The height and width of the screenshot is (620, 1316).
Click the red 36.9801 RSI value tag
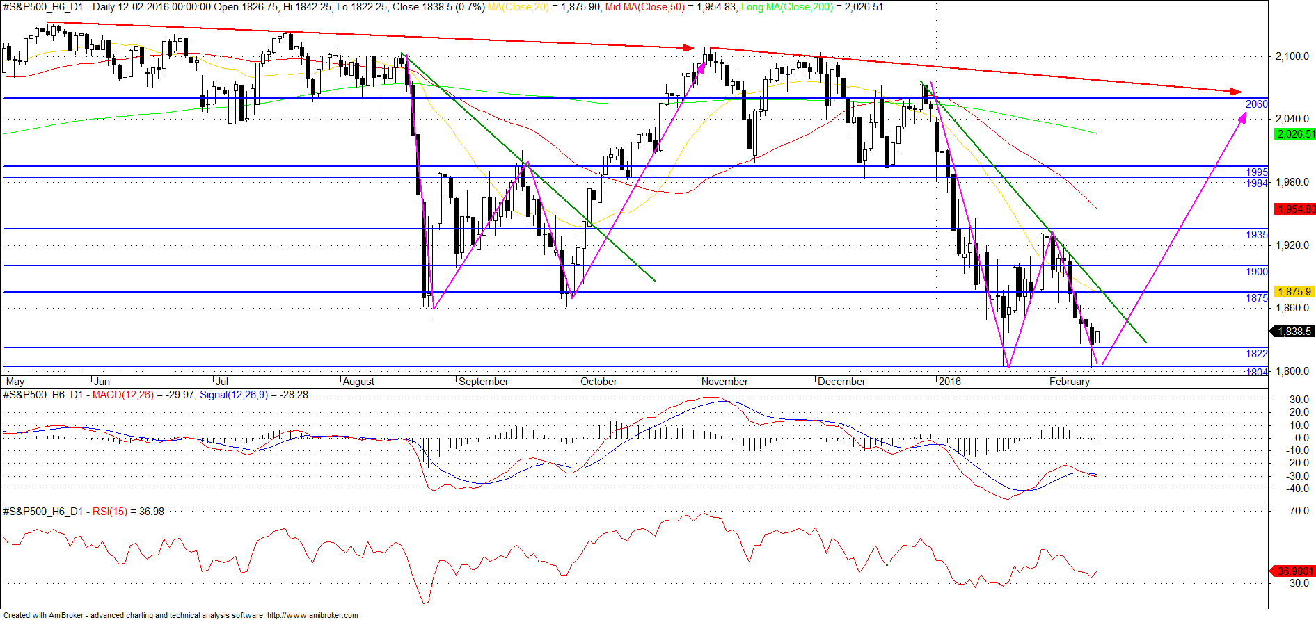click(1293, 571)
